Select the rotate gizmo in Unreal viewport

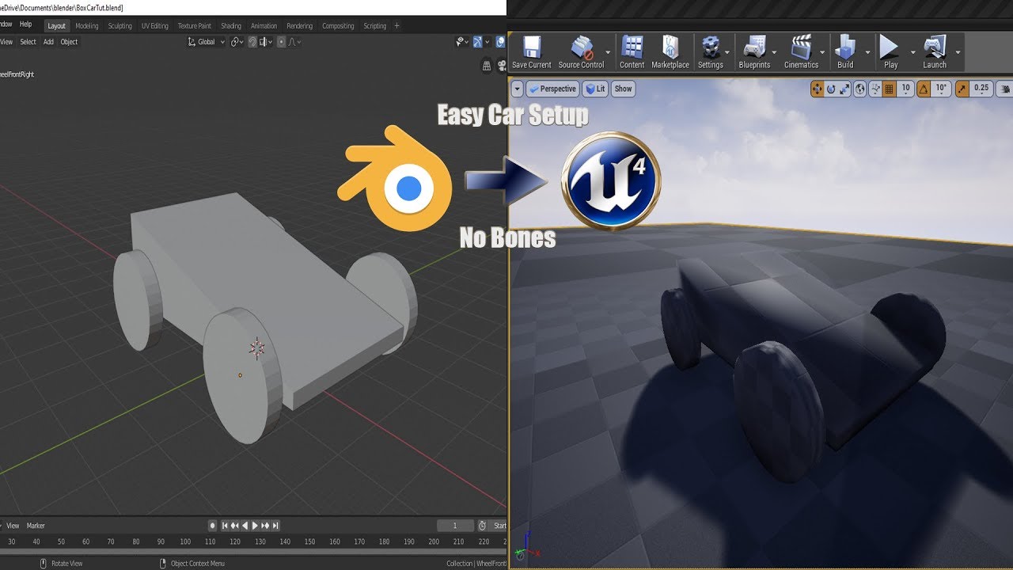coord(831,89)
